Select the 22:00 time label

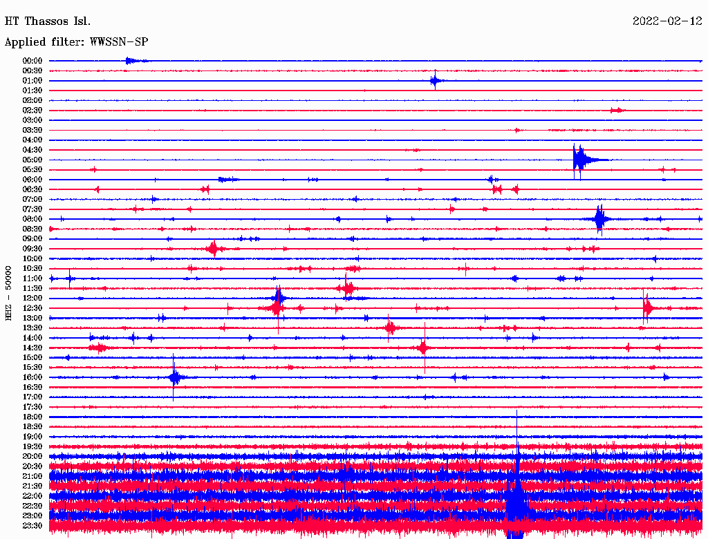pos(32,496)
